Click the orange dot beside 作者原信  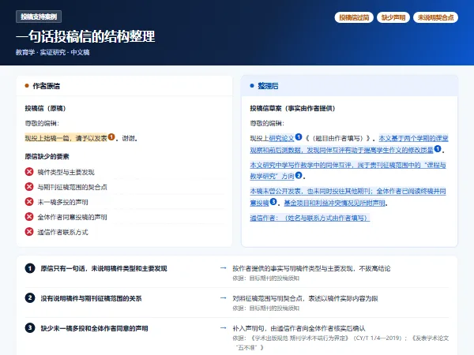(x=27, y=86)
